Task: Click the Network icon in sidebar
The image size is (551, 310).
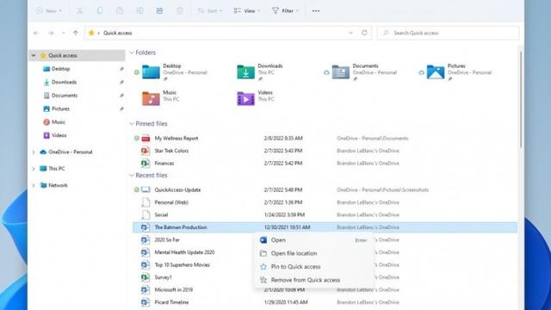Action: (43, 185)
